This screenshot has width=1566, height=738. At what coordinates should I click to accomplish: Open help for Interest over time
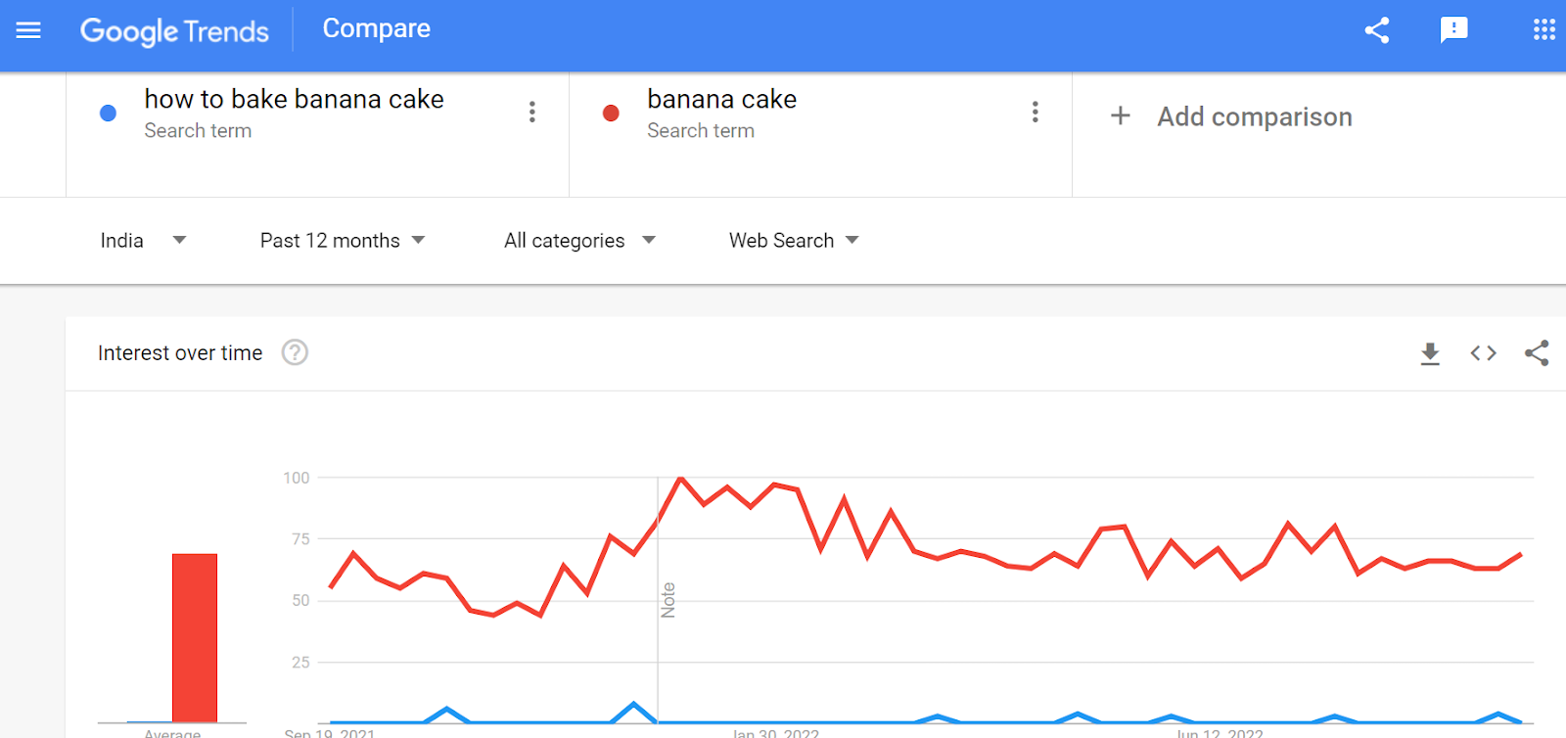point(295,352)
